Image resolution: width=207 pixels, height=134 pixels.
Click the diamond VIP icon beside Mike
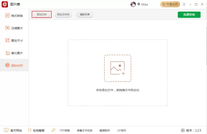point(139,4)
